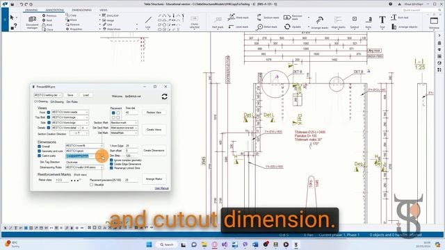Click the Move command in ribbon
Image resolution: width=445 pixels, height=250 pixels.
pyautogui.click(x=71, y=20)
